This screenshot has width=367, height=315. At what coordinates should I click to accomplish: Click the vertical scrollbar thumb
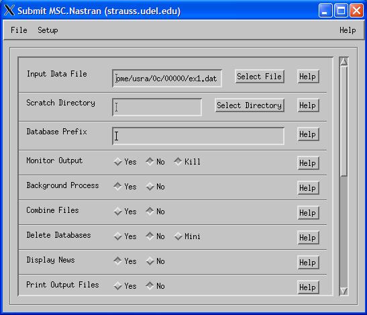344,121
